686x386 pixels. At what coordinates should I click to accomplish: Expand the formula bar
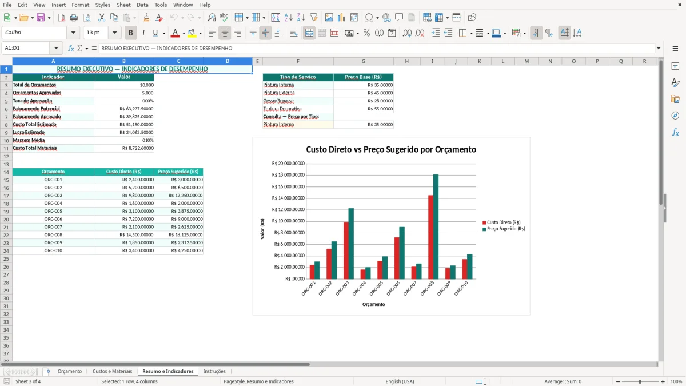coord(659,49)
